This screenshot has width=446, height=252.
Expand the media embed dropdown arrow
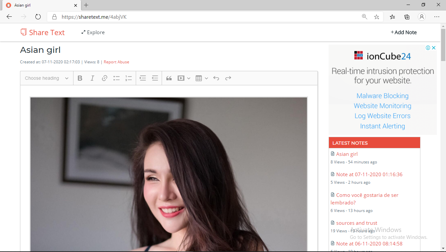point(189,78)
